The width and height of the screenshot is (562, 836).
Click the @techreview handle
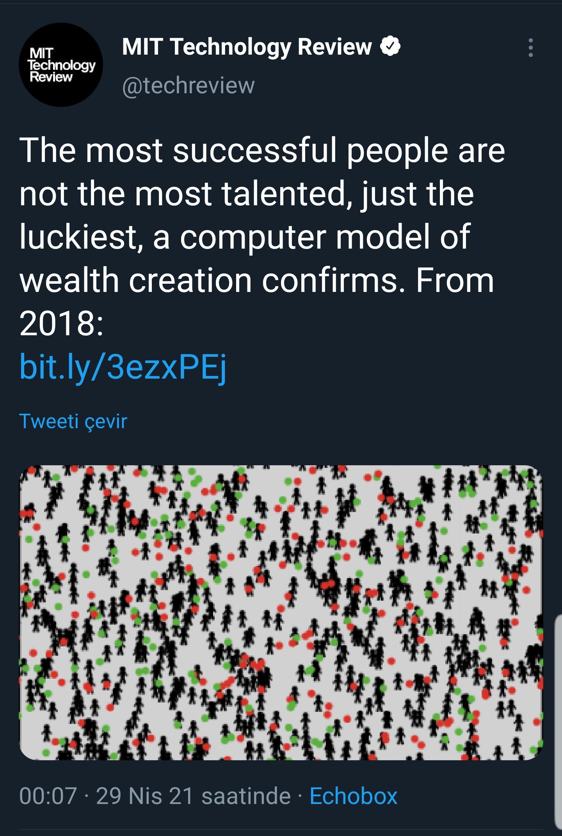click(x=189, y=85)
